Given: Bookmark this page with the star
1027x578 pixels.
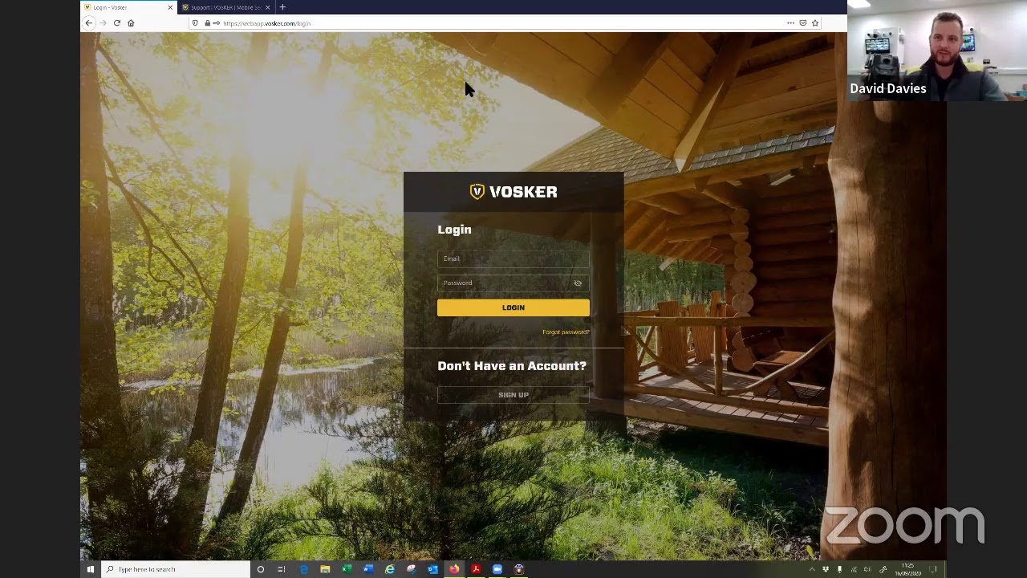Looking at the screenshot, I should [815, 23].
